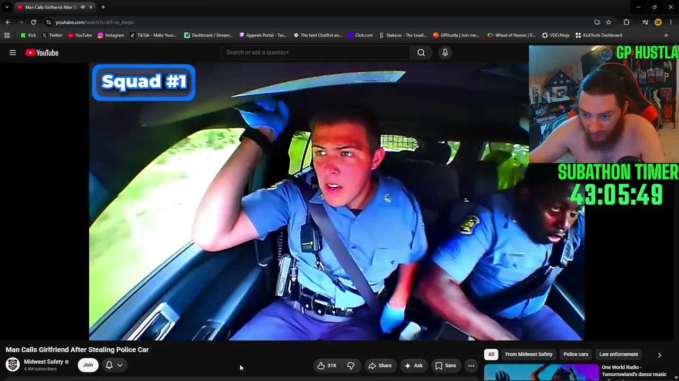Bookmark this page with the star
679x381 pixels.
tap(608, 22)
